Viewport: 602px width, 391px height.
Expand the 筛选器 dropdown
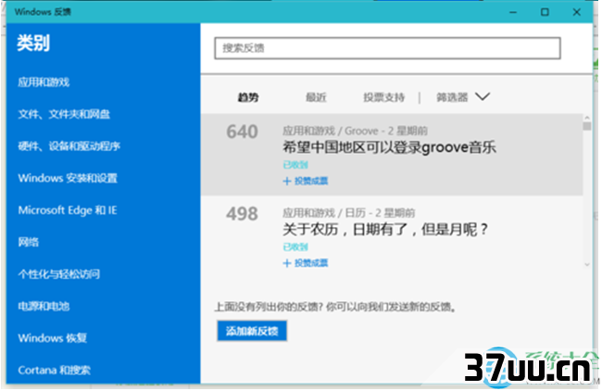click(x=463, y=97)
